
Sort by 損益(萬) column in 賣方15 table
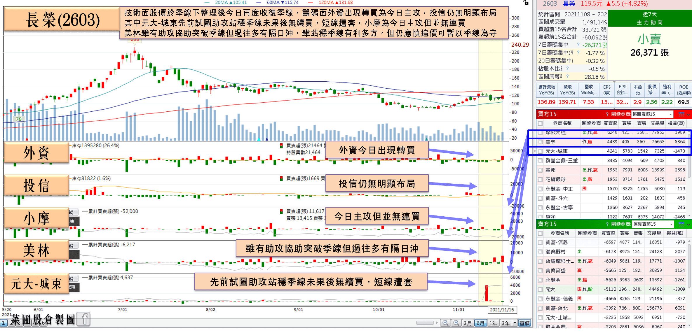(675, 233)
